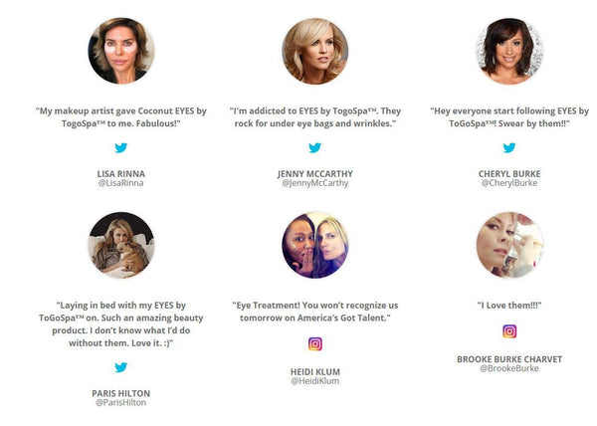Select the Twitter icon above Paris Hilton
Screen dimensions: 597x426
121,367
